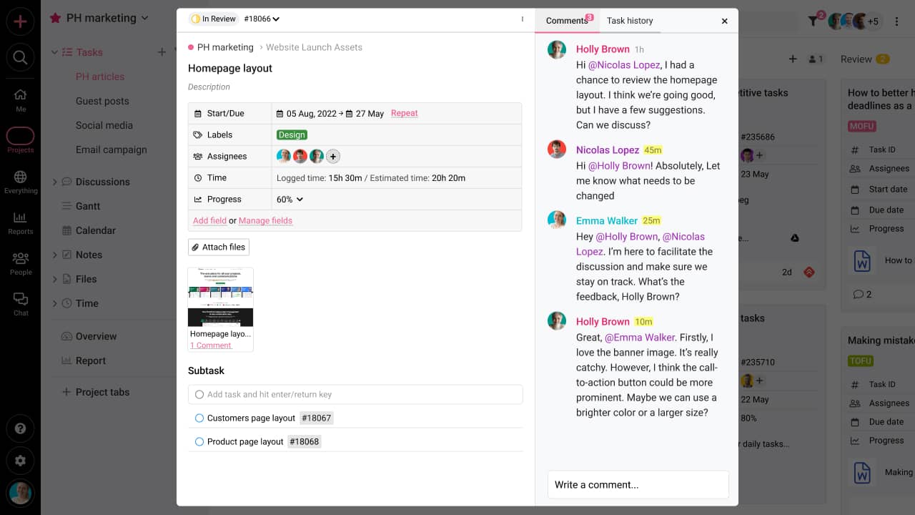This screenshot has width=915, height=515.
Task: Expand the Notes section
Action: pyautogui.click(x=54, y=255)
